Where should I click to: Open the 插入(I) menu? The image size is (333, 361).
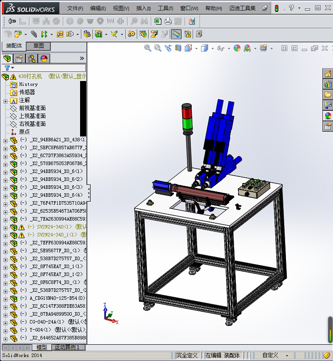coord(143,8)
